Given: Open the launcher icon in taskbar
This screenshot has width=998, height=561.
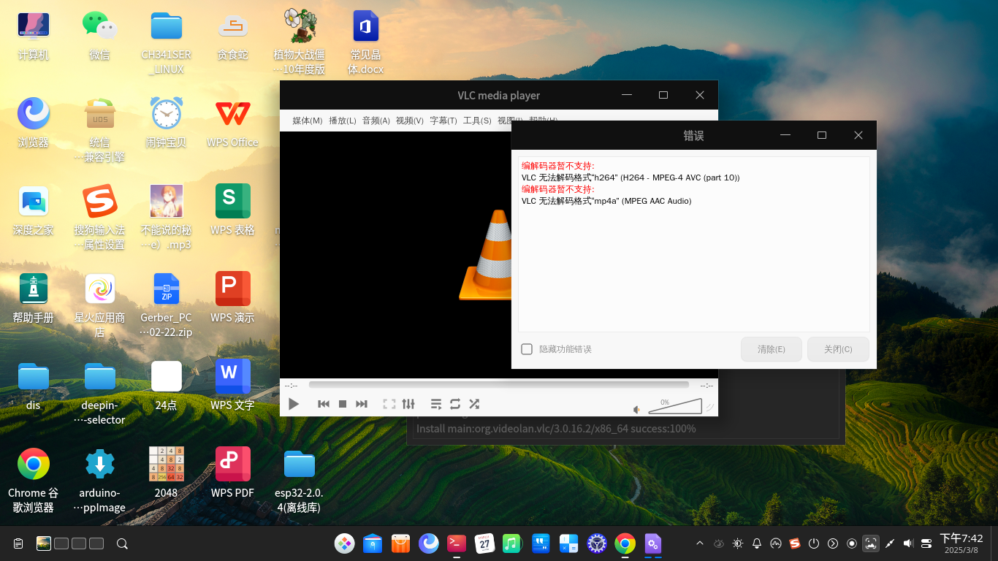Looking at the screenshot, I should (x=345, y=543).
